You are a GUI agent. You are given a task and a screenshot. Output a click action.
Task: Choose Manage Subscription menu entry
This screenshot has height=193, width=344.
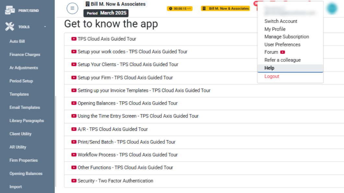(287, 37)
